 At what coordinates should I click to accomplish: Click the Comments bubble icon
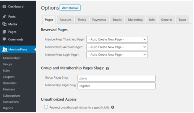[4, 39]
